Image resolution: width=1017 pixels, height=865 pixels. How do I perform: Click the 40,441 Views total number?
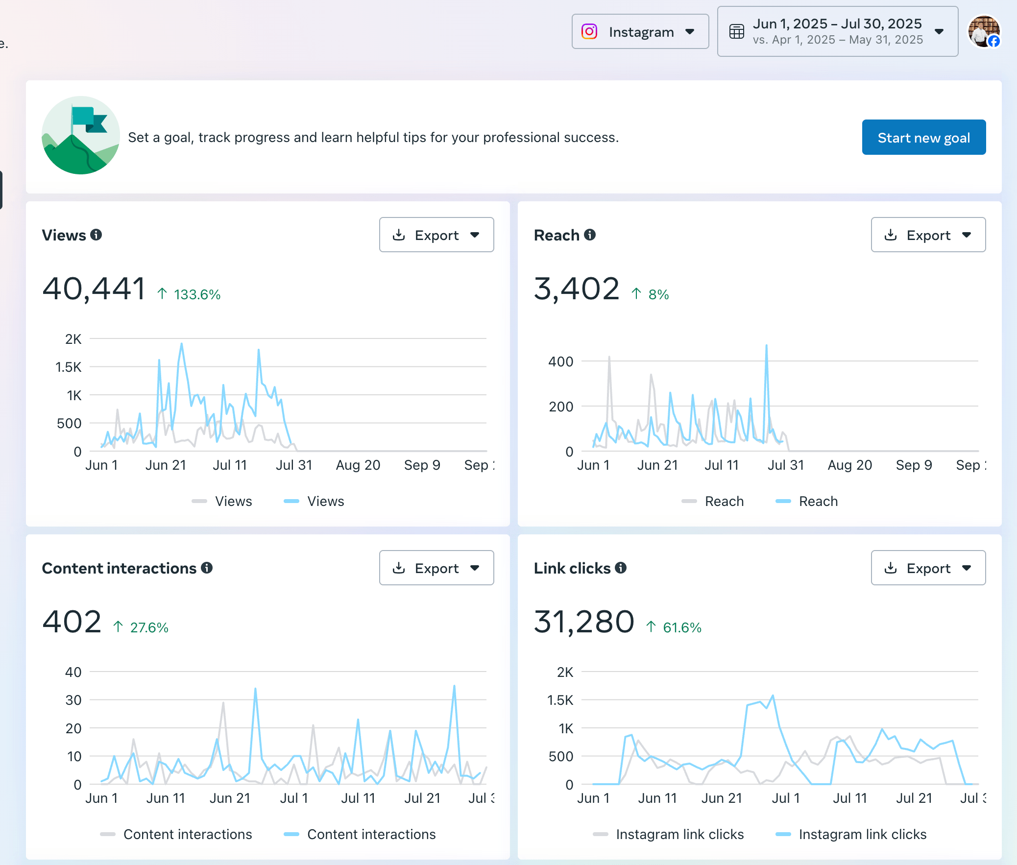pos(94,288)
